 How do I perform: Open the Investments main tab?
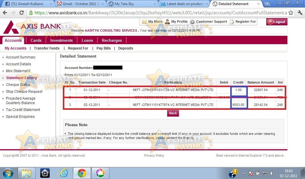(61, 40)
